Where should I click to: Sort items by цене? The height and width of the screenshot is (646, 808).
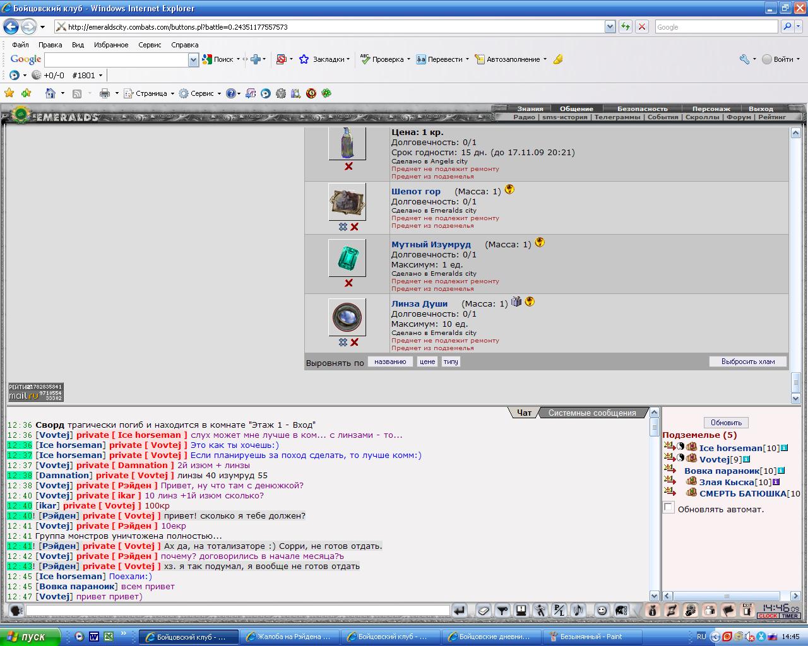coord(427,361)
